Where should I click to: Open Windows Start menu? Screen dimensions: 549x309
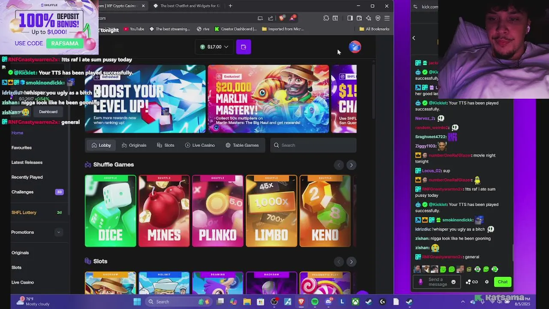pyautogui.click(x=137, y=302)
